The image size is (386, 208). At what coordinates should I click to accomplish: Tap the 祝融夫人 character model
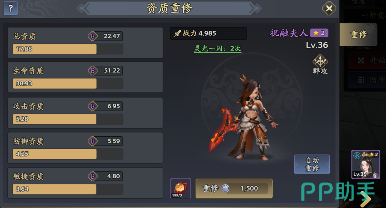click(x=243, y=117)
